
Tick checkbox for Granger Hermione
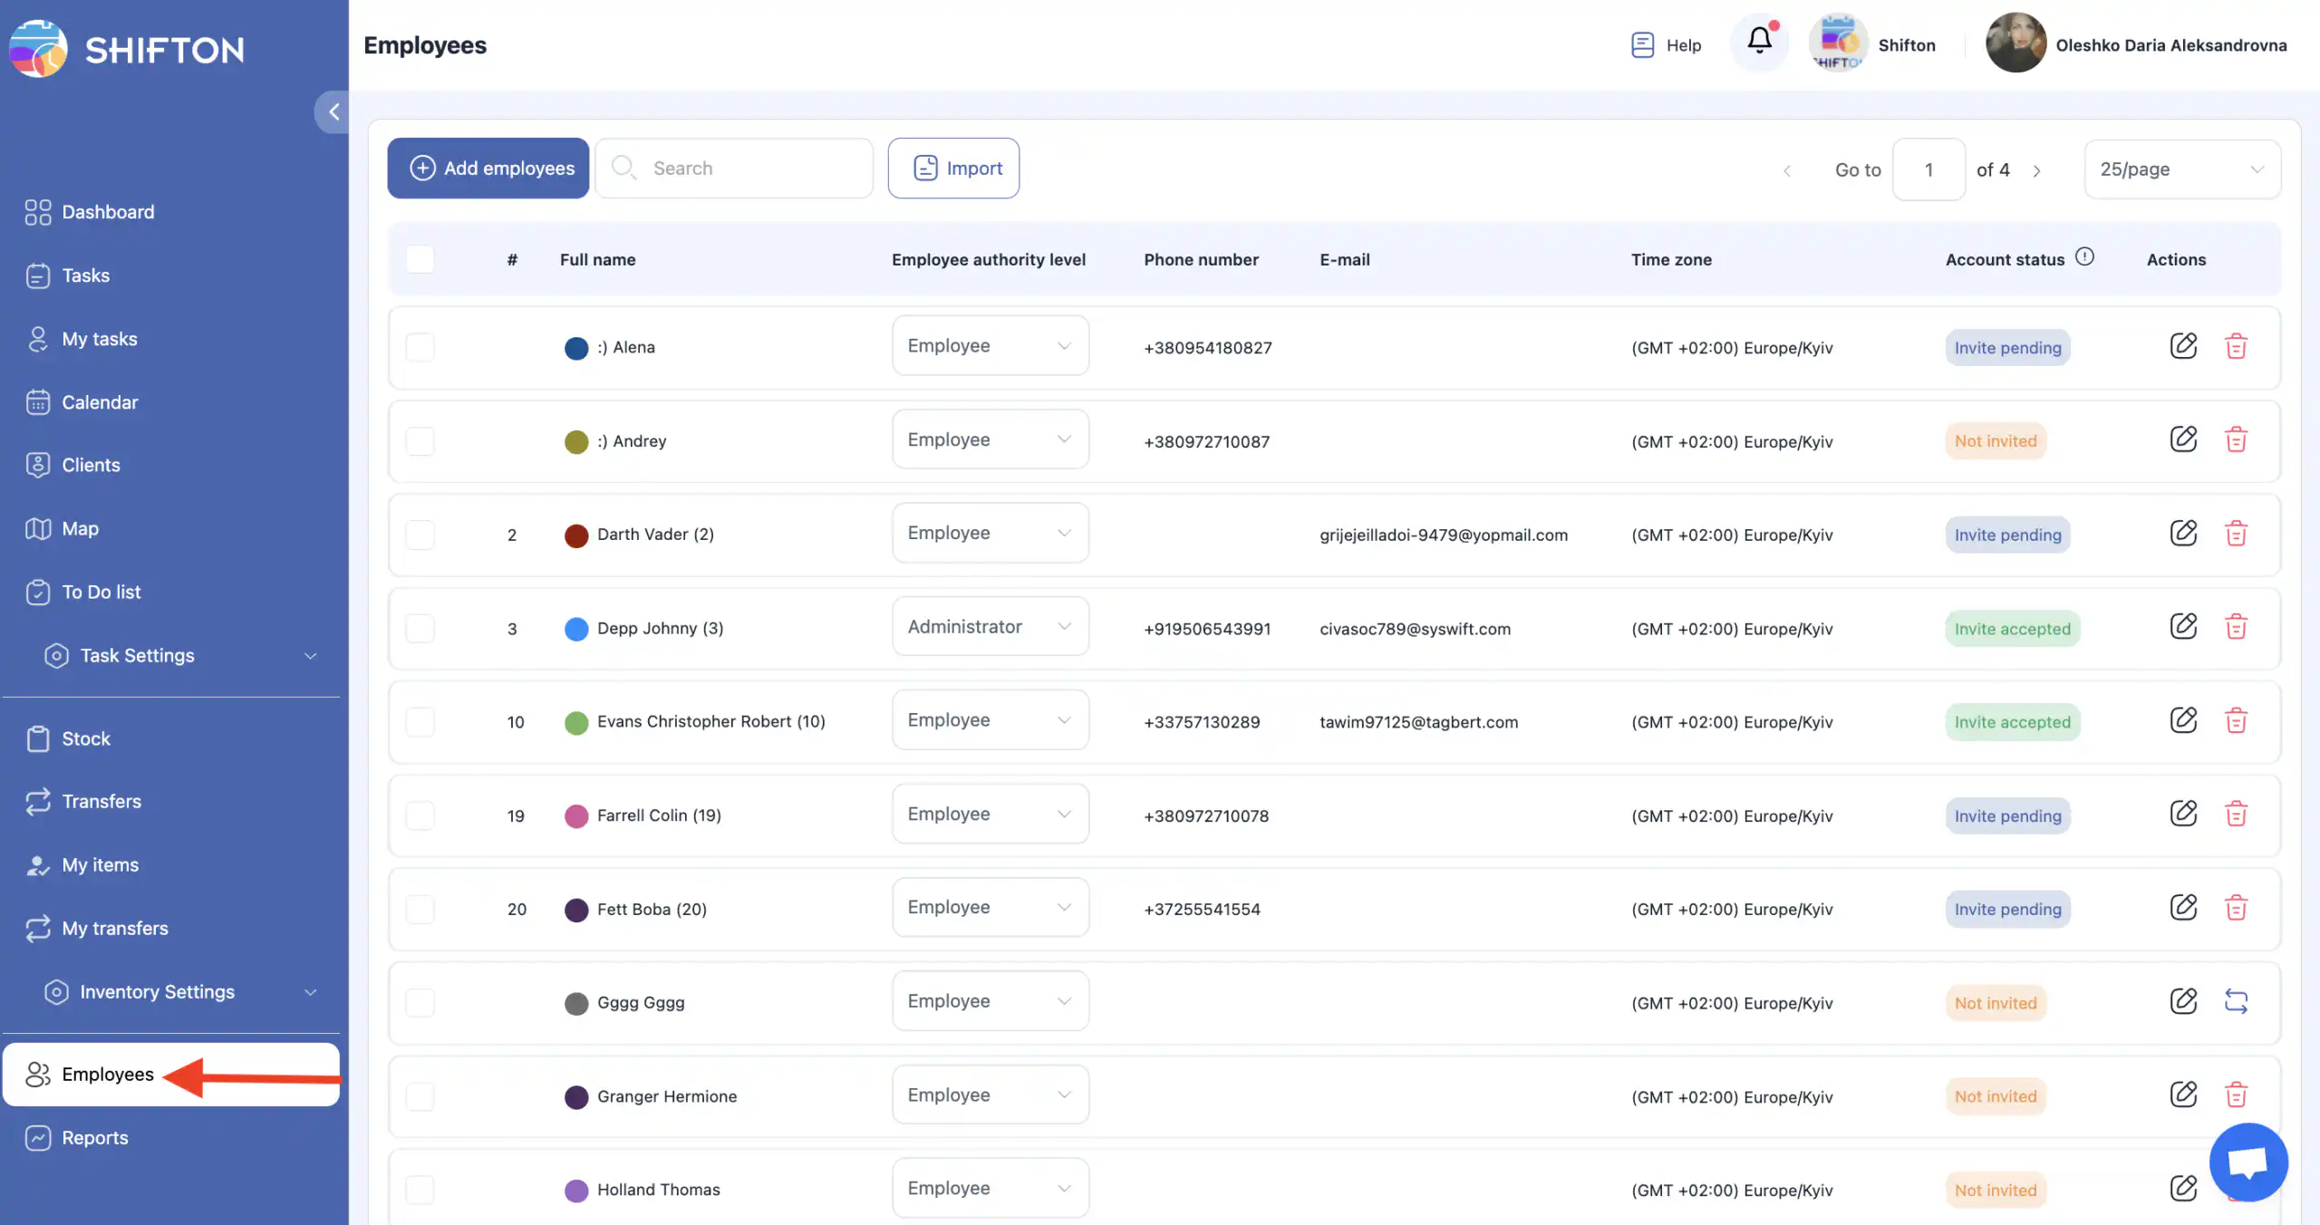click(x=420, y=1096)
